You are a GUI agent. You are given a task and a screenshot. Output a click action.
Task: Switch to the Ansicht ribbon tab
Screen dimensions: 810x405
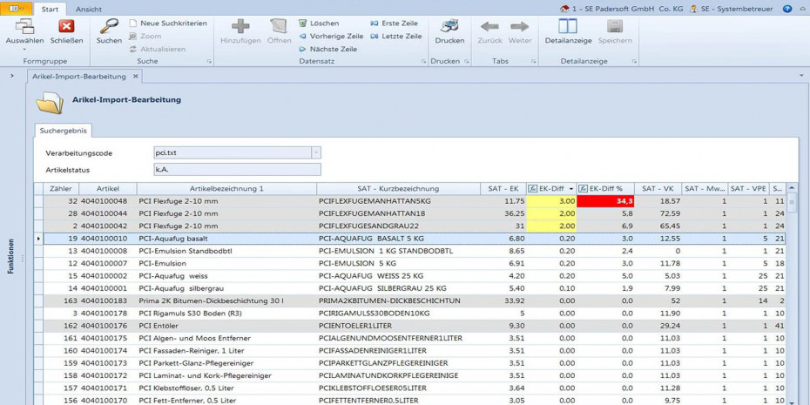[x=88, y=8]
